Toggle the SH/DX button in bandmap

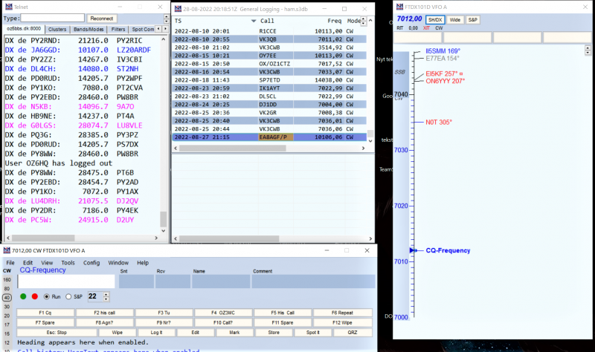435,20
